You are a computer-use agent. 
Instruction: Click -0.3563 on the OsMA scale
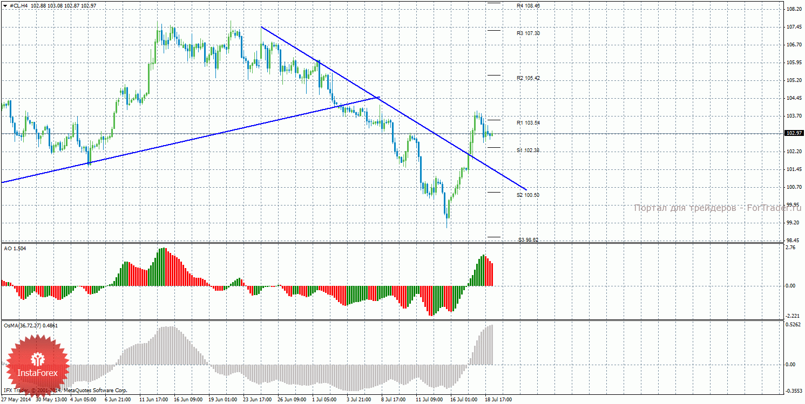tap(793, 391)
